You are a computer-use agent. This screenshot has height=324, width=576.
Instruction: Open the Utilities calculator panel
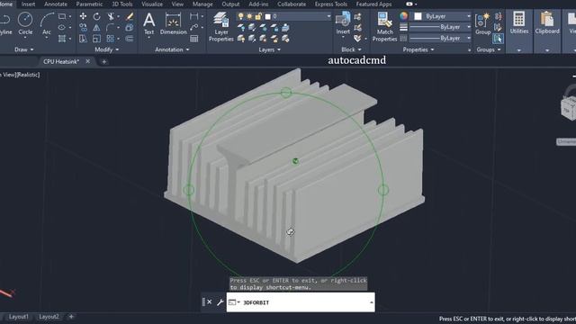click(519, 22)
